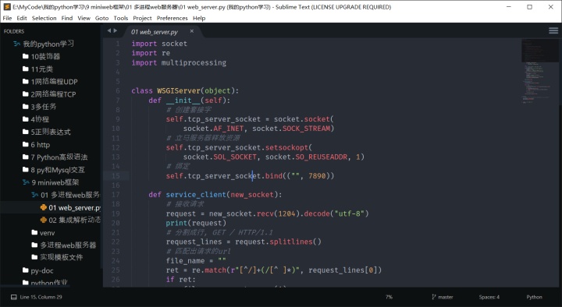Toggle the sidebar panel icon in status bar
Viewport: 562px width, 307px height.
(13, 297)
